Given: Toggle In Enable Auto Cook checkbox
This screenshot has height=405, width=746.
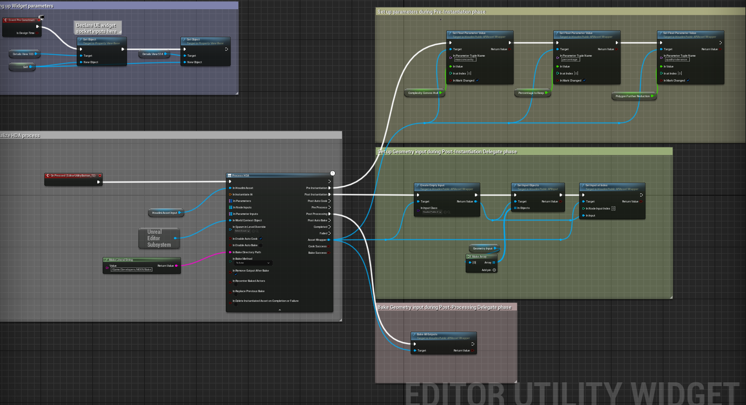Looking at the screenshot, I should click(x=261, y=239).
